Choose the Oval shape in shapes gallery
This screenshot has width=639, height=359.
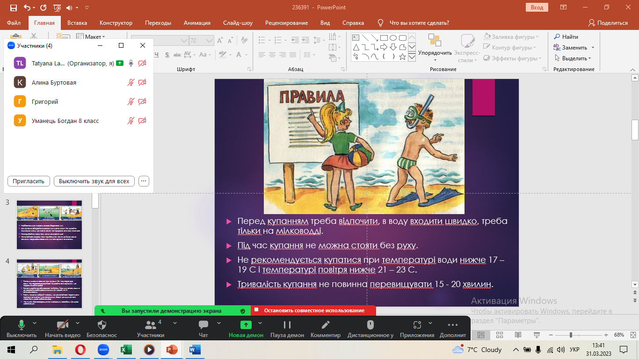click(393, 38)
